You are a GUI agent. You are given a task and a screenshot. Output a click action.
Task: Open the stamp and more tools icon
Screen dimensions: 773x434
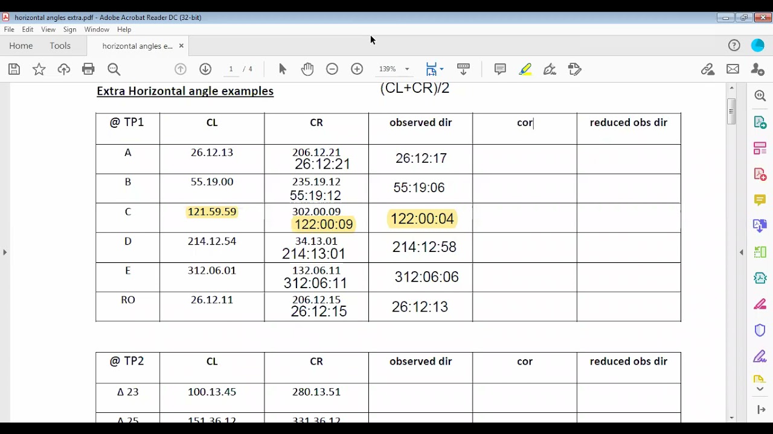574,69
